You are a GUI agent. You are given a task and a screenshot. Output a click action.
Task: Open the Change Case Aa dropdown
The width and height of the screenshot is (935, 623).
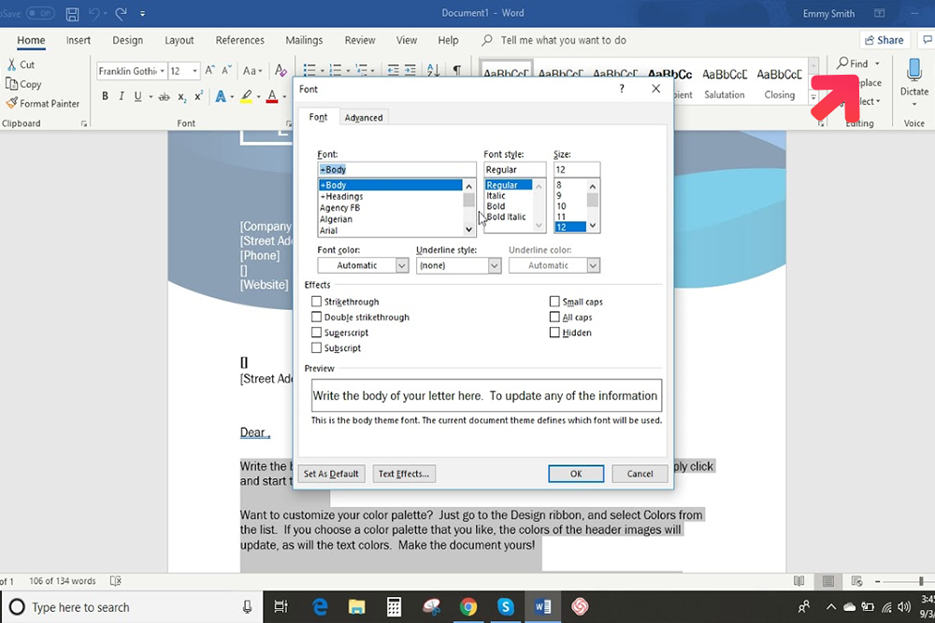pos(252,71)
